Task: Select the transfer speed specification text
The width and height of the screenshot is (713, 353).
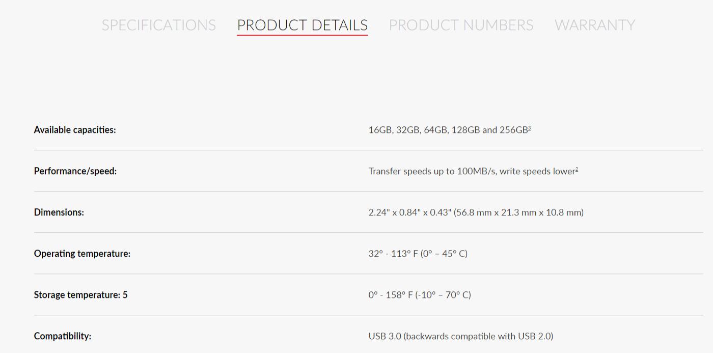Action: point(471,171)
